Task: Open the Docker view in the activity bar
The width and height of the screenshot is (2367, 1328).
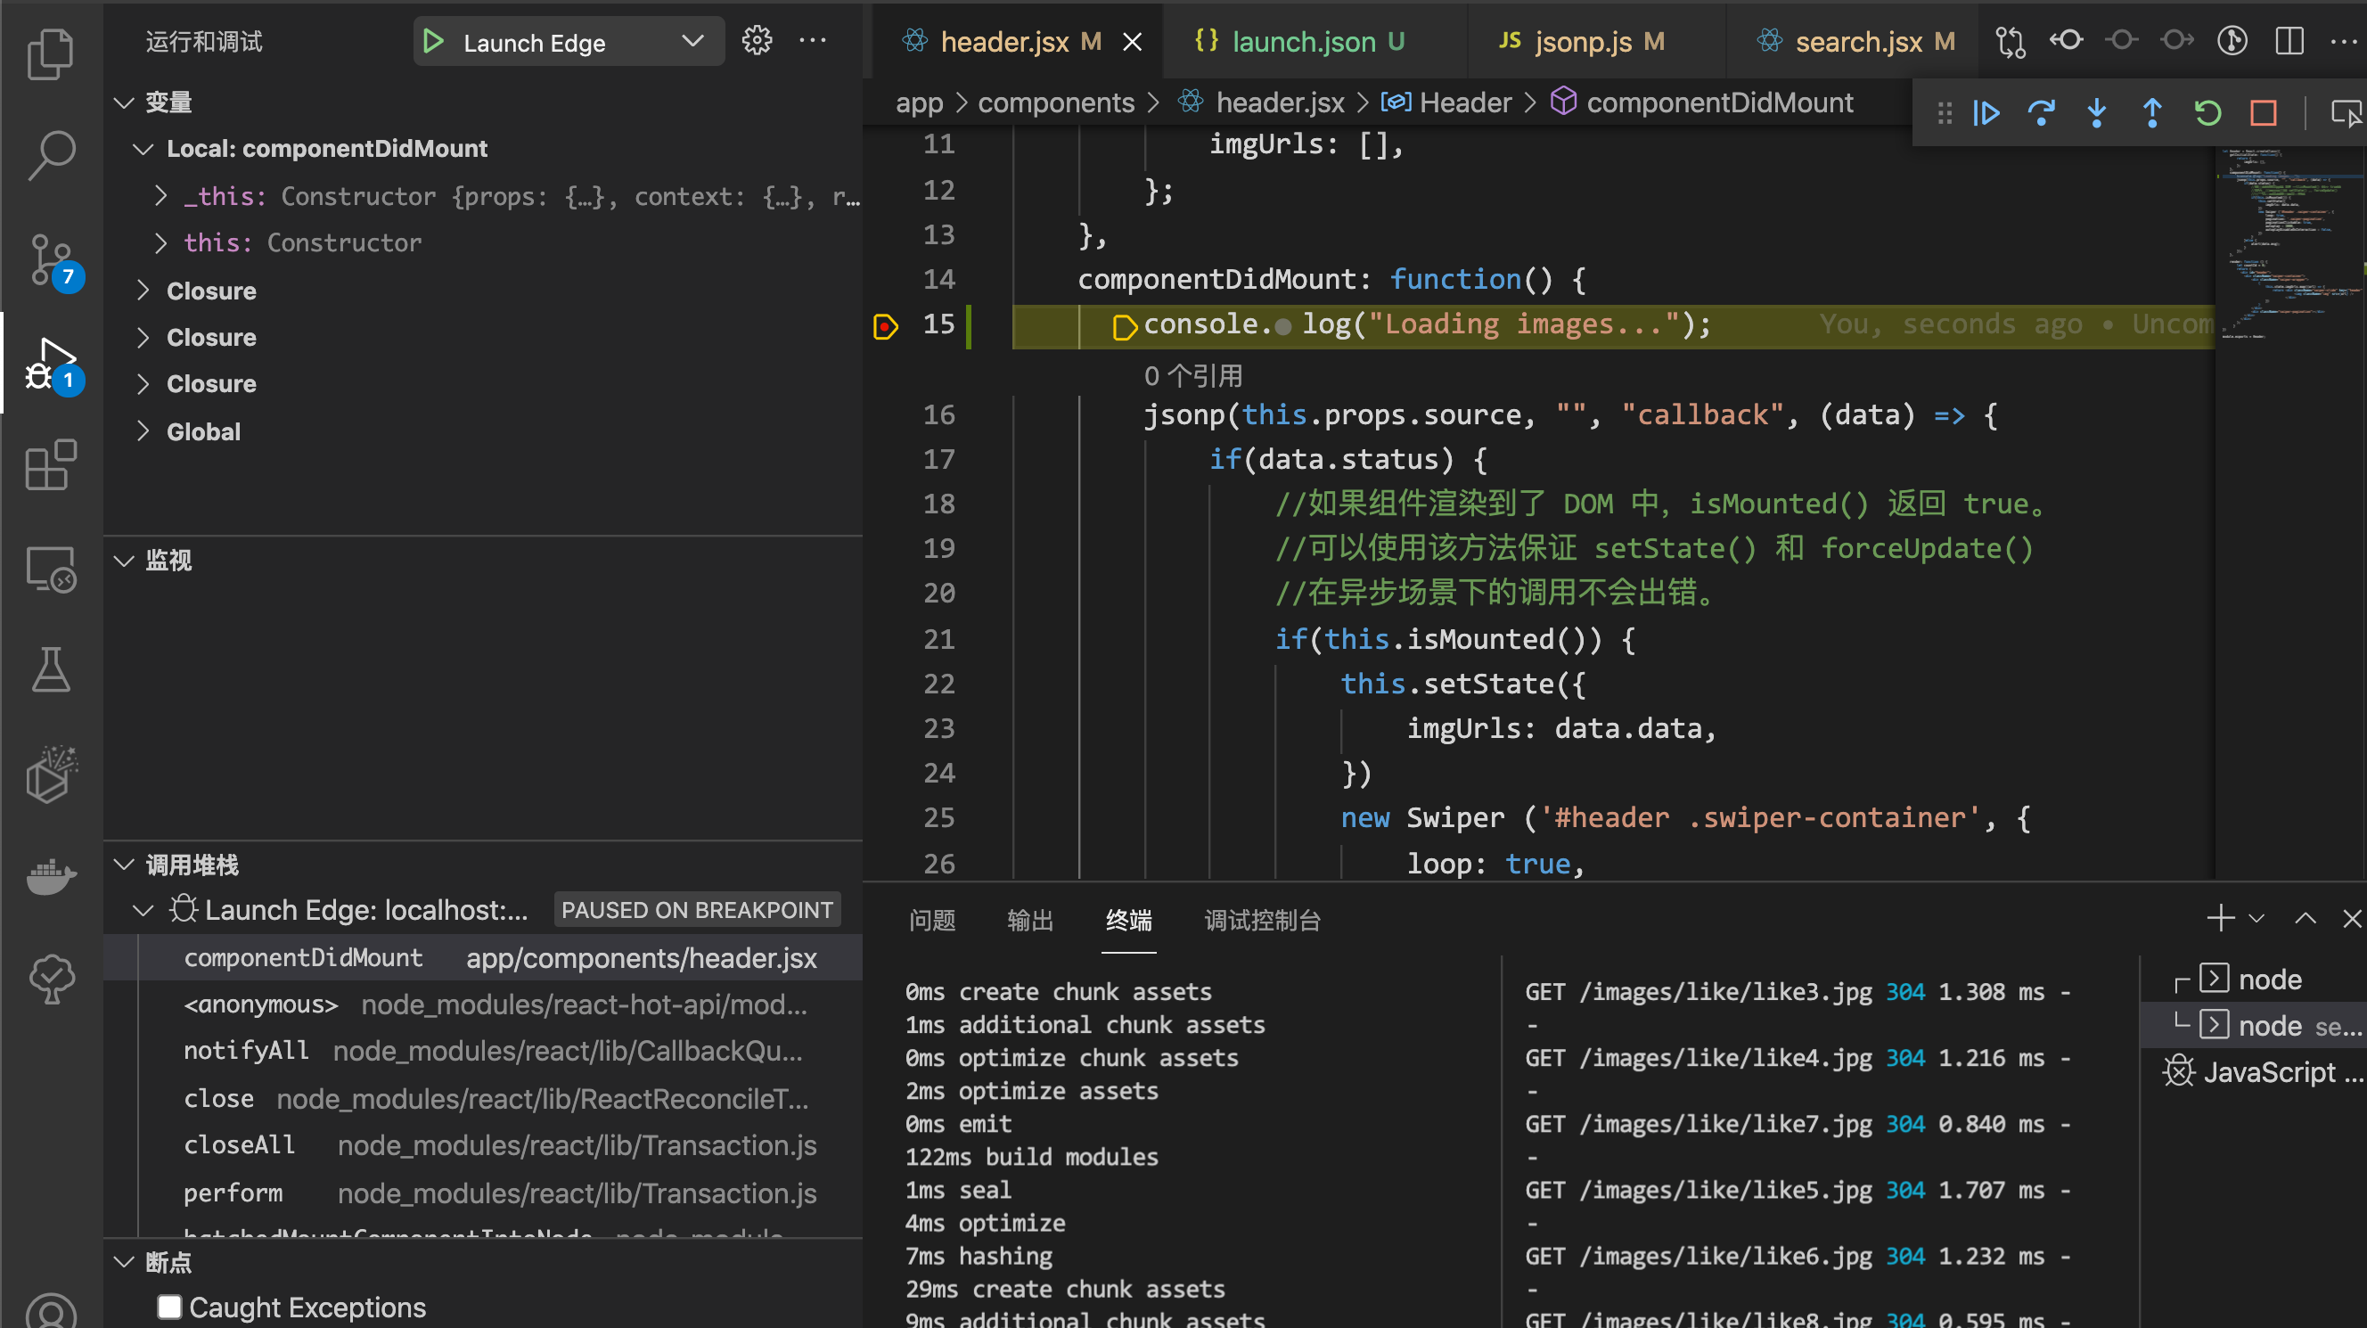Action: coord(51,876)
